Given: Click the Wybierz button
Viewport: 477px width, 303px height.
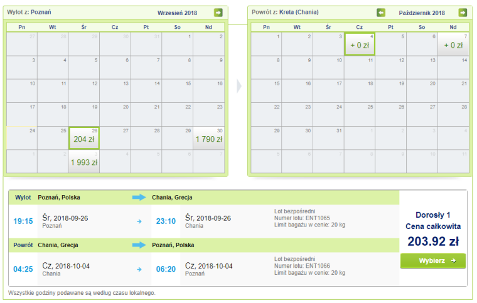Looking at the screenshot, I should tap(433, 261).
